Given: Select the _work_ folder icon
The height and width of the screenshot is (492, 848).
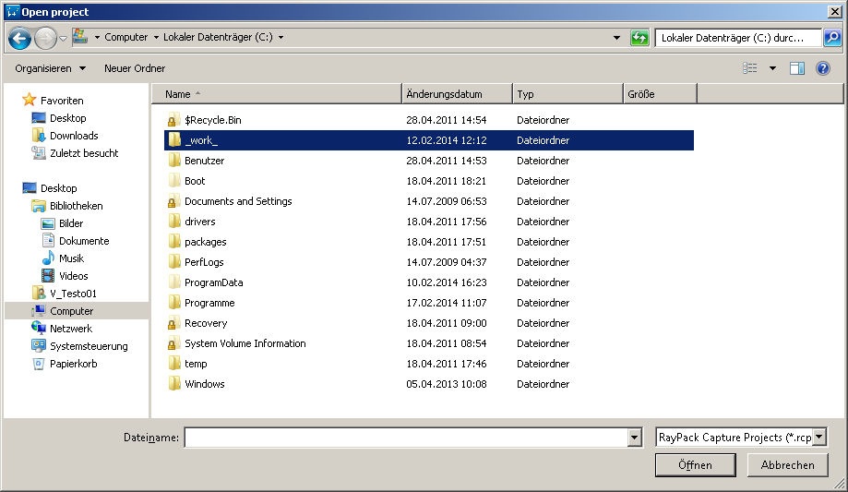Looking at the screenshot, I should pos(173,140).
